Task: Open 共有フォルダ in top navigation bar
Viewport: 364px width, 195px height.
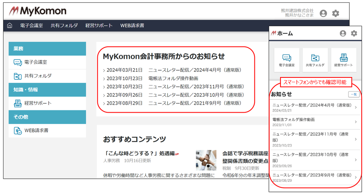Action: (64, 26)
